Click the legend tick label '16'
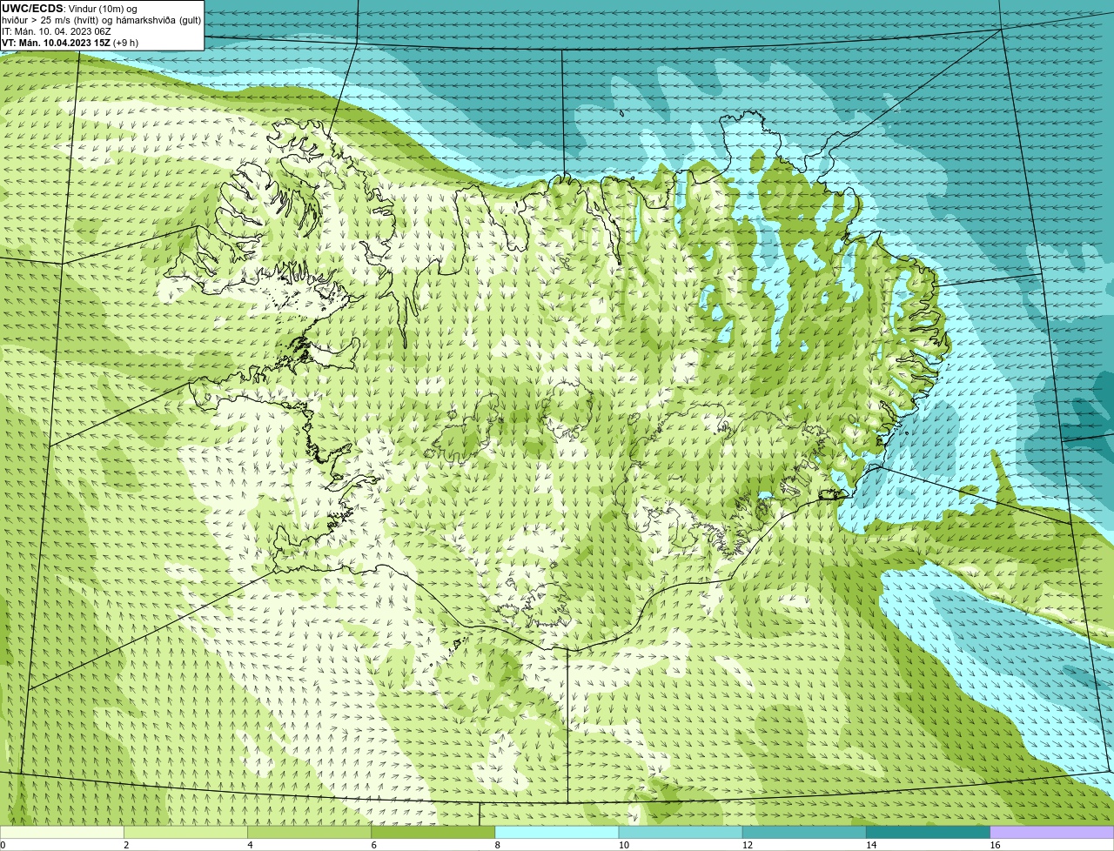Viewport: 1114px width, 851px height. click(x=995, y=845)
